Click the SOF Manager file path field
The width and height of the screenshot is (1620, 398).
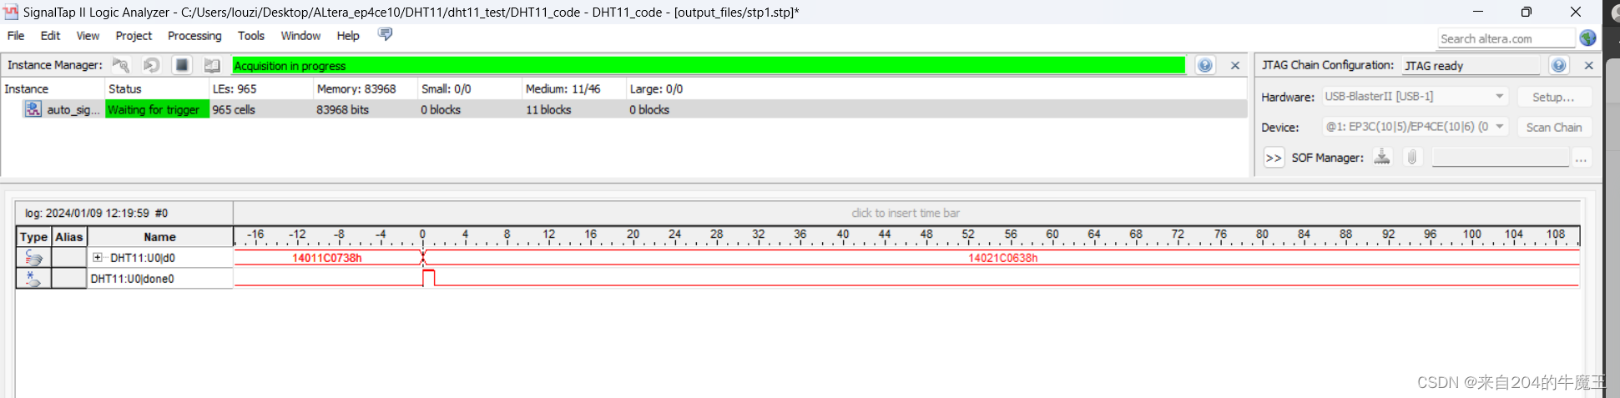coord(1501,157)
